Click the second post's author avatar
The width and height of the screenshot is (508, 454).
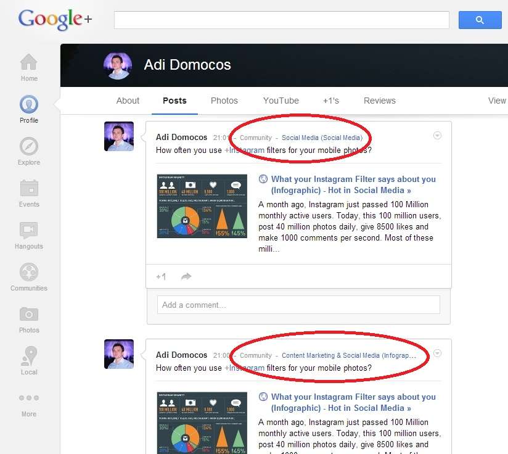[x=118, y=354]
